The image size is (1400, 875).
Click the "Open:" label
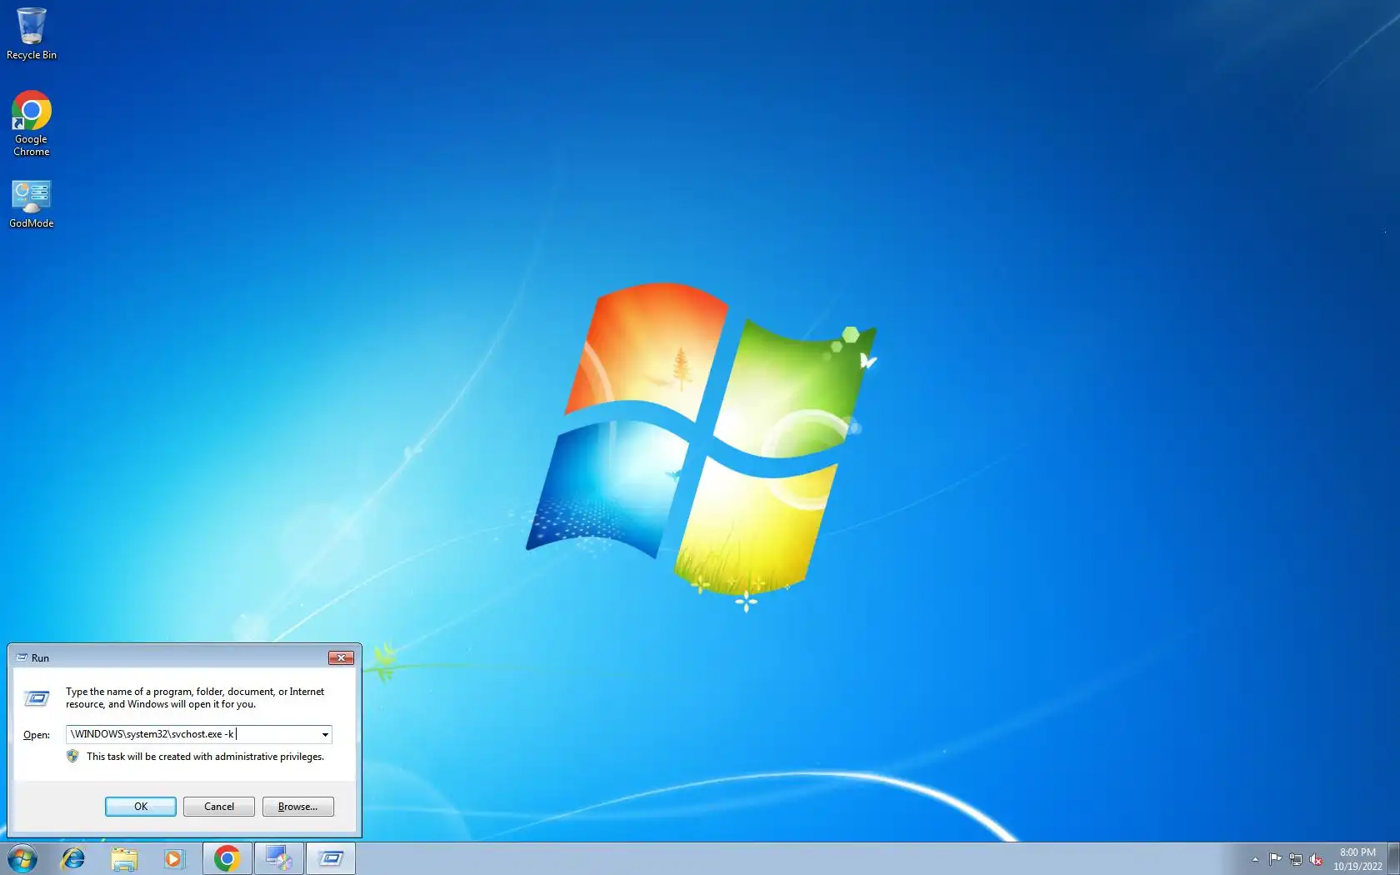(x=37, y=735)
